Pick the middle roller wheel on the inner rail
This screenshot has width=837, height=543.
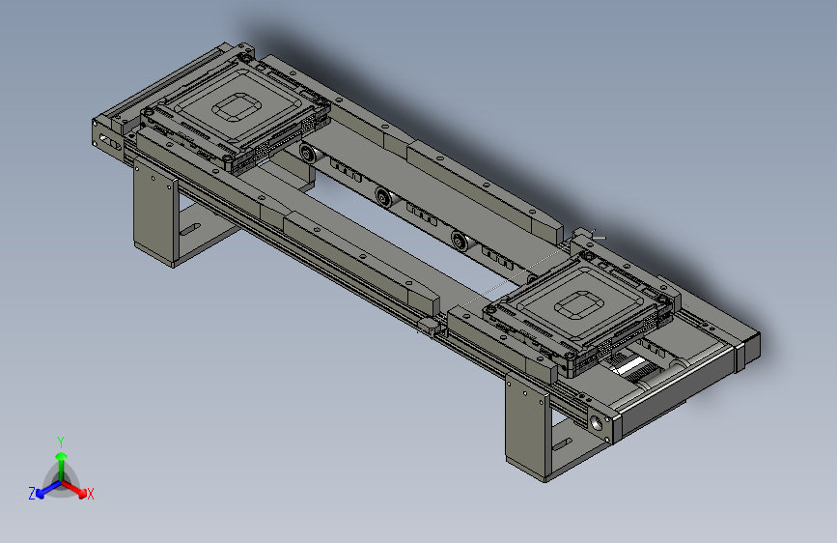[x=383, y=197]
